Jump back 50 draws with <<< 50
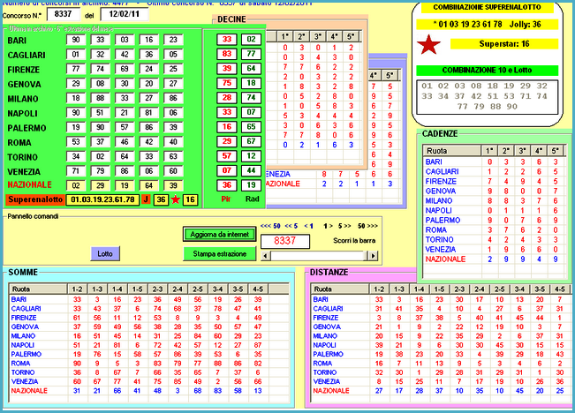The height and width of the screenshot is (413, 575). 270,226
